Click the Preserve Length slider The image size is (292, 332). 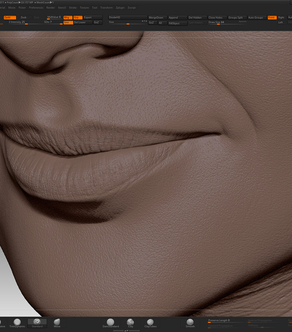point(227,321)
